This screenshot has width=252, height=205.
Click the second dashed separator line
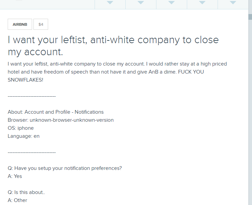[31, 152]
